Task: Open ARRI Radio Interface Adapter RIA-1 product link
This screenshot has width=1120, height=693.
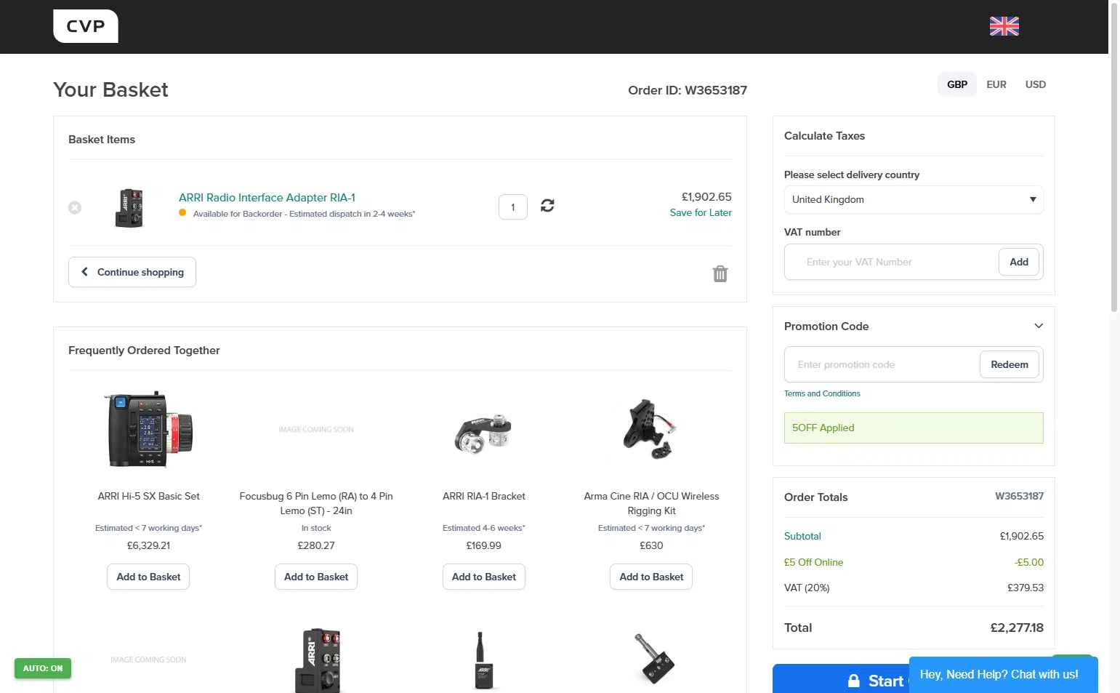Action: pyautogui.click(x=267, y=197)
